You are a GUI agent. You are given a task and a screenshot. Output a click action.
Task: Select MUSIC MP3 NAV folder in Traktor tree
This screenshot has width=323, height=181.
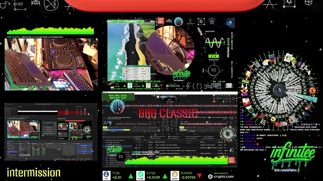[x=114, y=142]
